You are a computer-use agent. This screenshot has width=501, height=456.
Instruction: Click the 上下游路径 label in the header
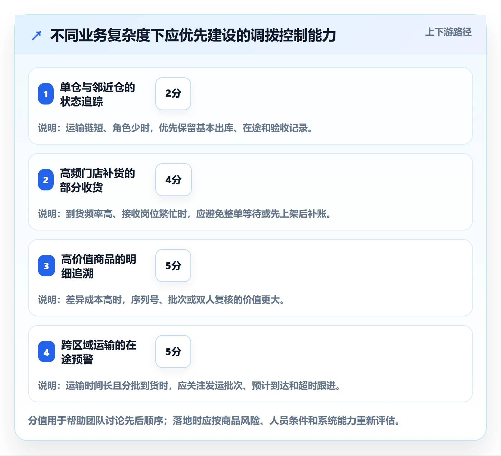pyautogui.click(x=448, y=32)
